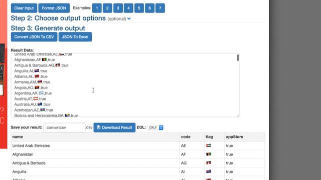The height and width of the screenshot is (180, 321).
Task: Click 'Azerbaijan,AZ' line in result data
Action: click(34, 110)
